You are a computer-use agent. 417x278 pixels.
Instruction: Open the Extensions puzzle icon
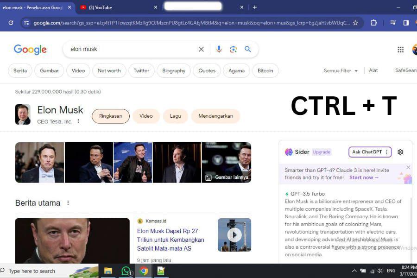373,23
